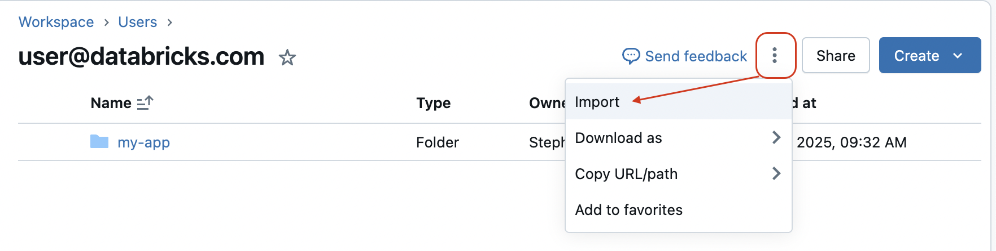996x251 pixels.
Task: Go to Workspace in the breadcrumb
Action: (56, 22)
